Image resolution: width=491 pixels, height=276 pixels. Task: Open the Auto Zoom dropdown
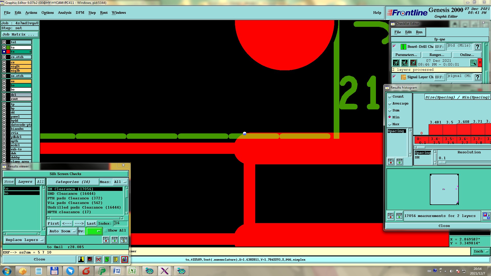coord(62,231)
